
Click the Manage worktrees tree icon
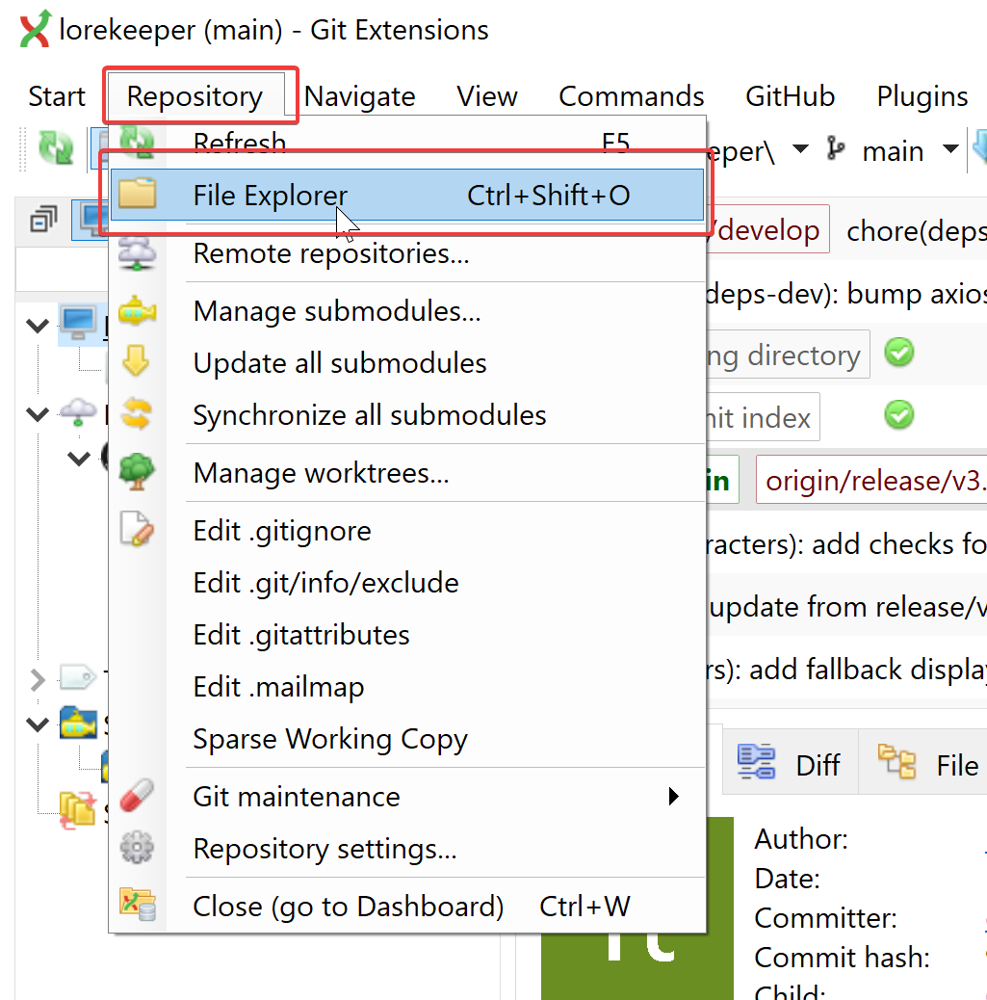pyautogui.click(x=137, y=473)
